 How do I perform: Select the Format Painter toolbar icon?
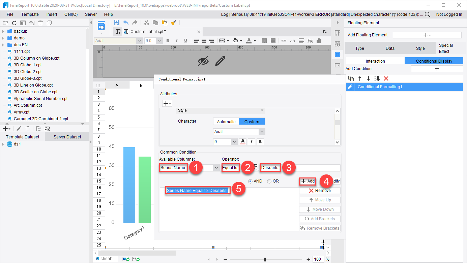[173, 23]
